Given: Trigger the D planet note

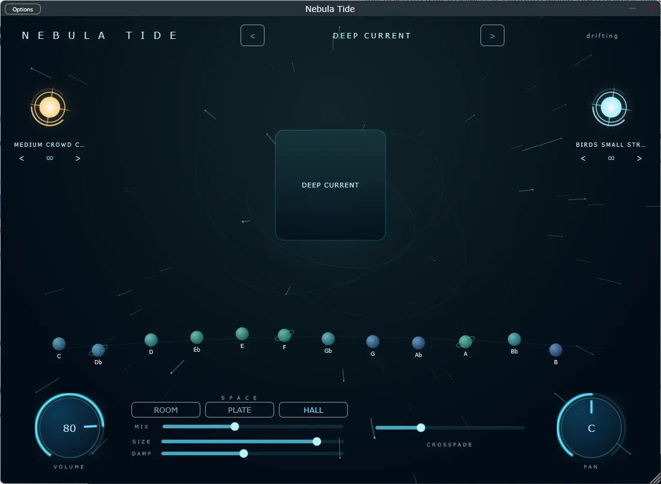Looking at the screenshot, I should click(151, 340).
